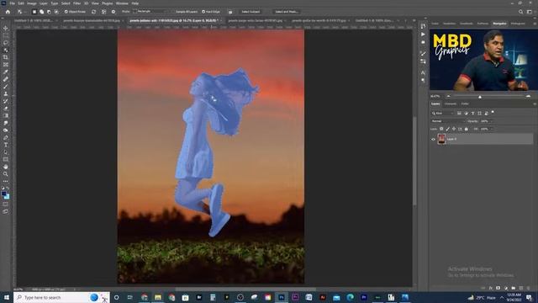Switch to the Histogram tab
The image size is (538, 303).
tap(518, 24)
